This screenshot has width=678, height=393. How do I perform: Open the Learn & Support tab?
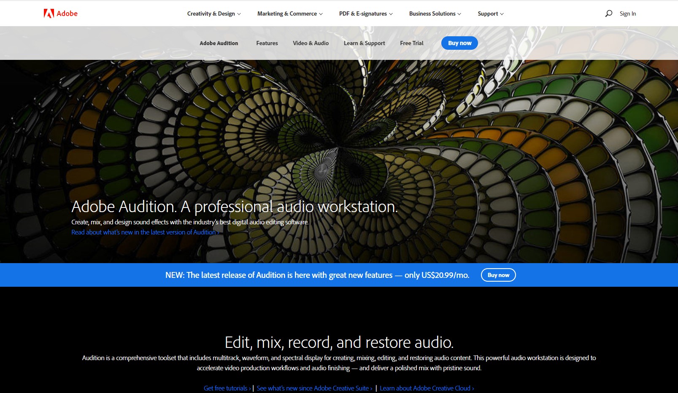click(x=365, y=43)
